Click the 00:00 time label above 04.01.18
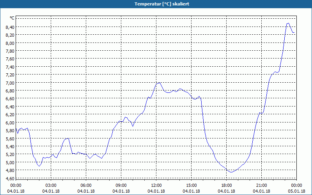The image size is (312, 195). (x=16, y=186)
